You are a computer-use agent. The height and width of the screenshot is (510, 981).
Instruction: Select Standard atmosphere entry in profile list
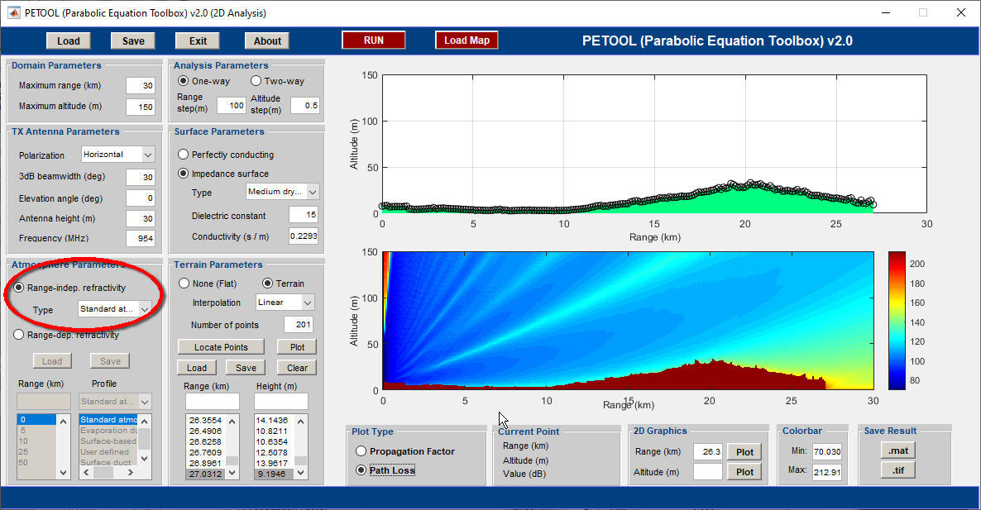tap(108, 419)
